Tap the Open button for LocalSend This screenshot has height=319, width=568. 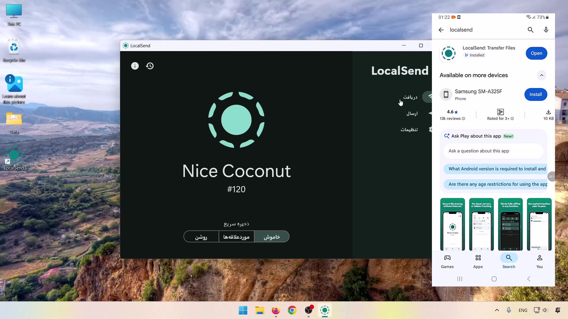pos(536,53)
